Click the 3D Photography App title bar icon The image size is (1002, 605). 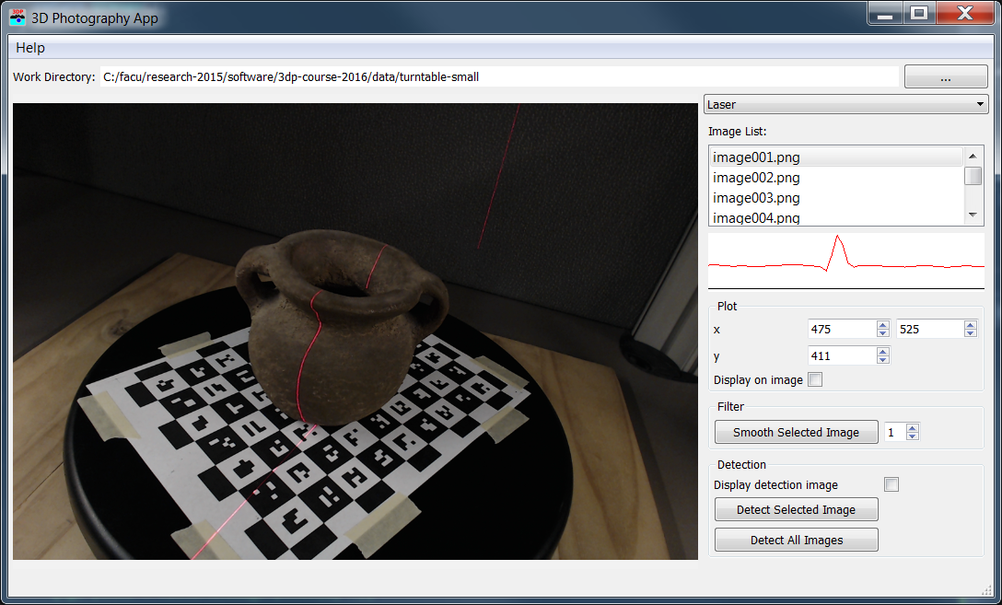(17, 17)
